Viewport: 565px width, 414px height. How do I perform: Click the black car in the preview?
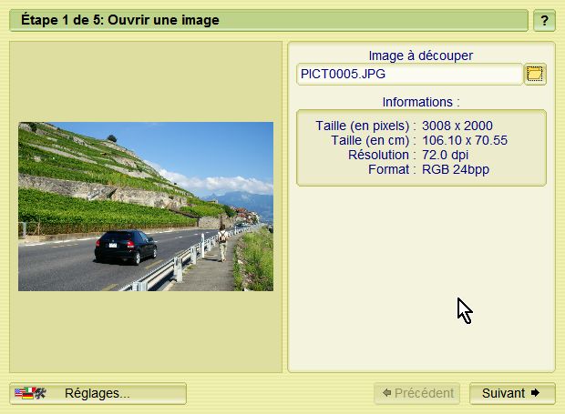pyautogui.click(x=126, y=247)
